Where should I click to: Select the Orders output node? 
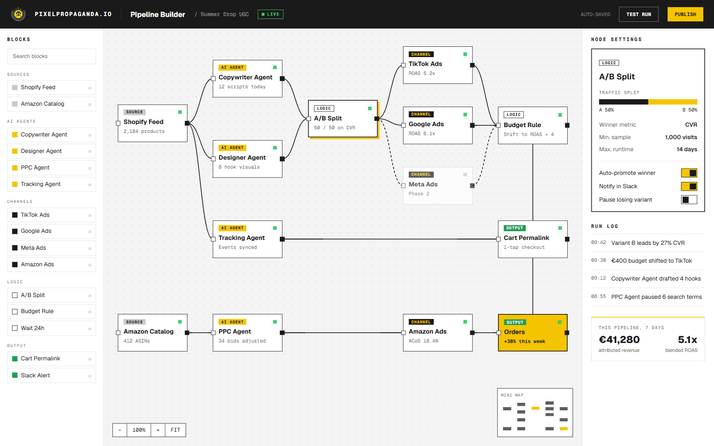pos(533,333)
